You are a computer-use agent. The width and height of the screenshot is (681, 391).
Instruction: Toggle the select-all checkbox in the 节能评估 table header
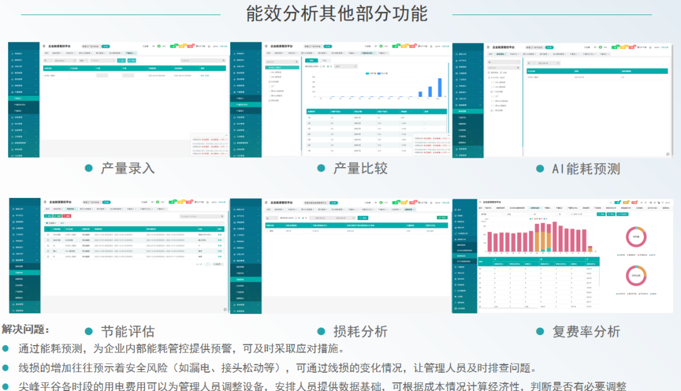pyautogui.click(x=48, y=229)
